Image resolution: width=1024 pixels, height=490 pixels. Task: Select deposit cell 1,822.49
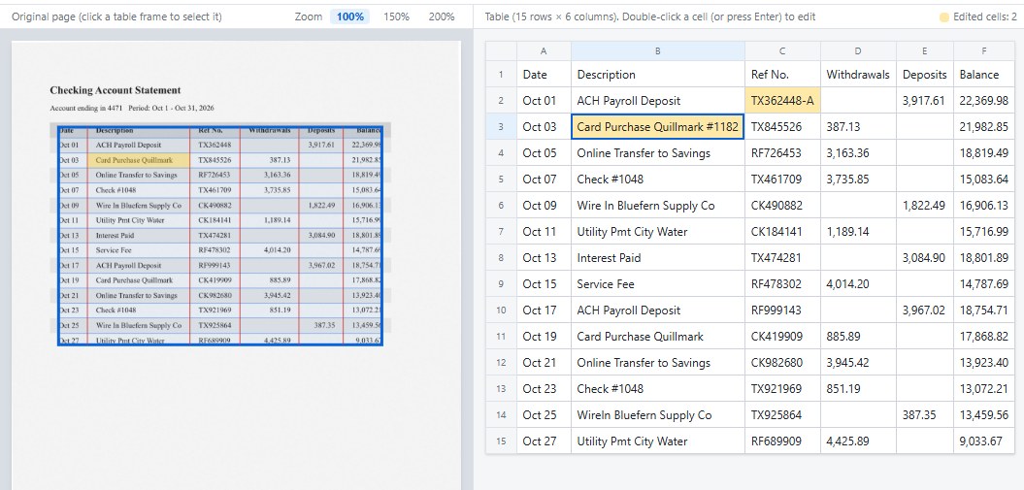(x=925, y=206)
